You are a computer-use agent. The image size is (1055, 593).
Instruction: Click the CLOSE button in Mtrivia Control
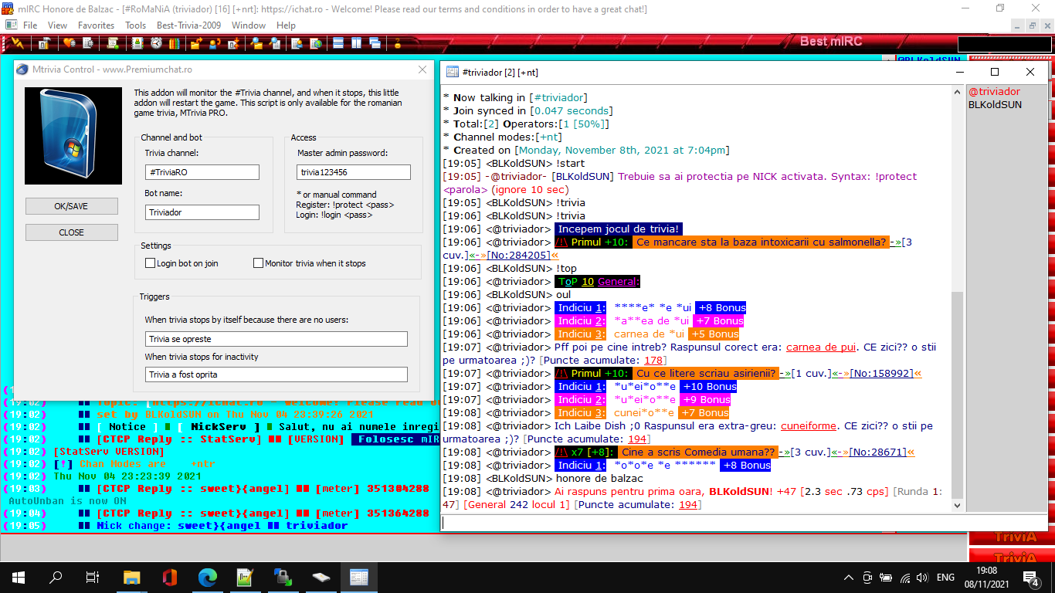(72, 232)
